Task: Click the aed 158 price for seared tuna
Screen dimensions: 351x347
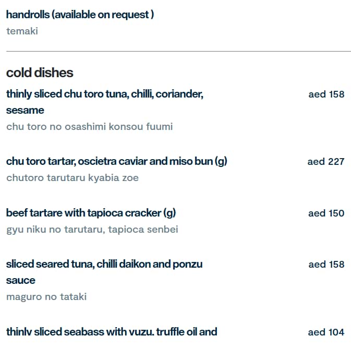Action: coord(326,265)
